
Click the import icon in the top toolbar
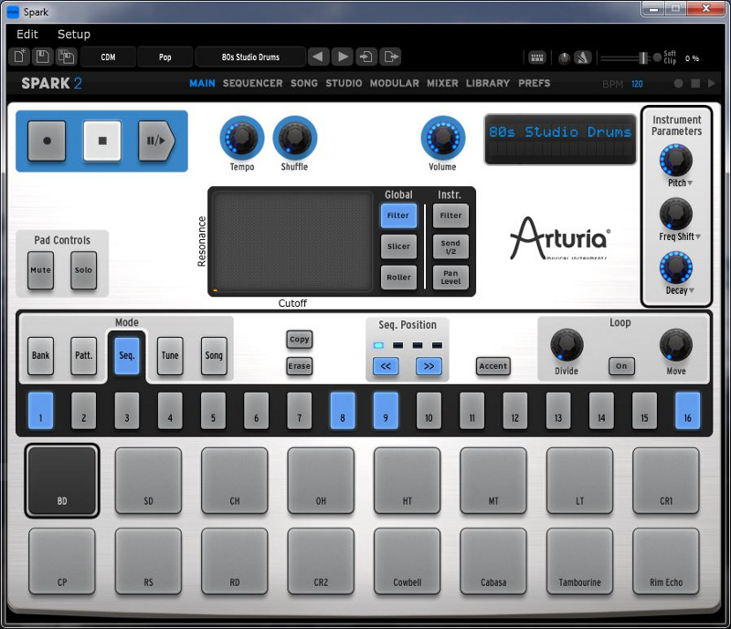(366, 57)
